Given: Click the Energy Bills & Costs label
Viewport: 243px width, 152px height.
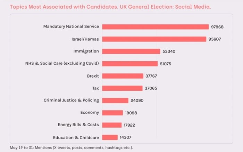Looking at the screenshot, I should click(x=78, y=125).
